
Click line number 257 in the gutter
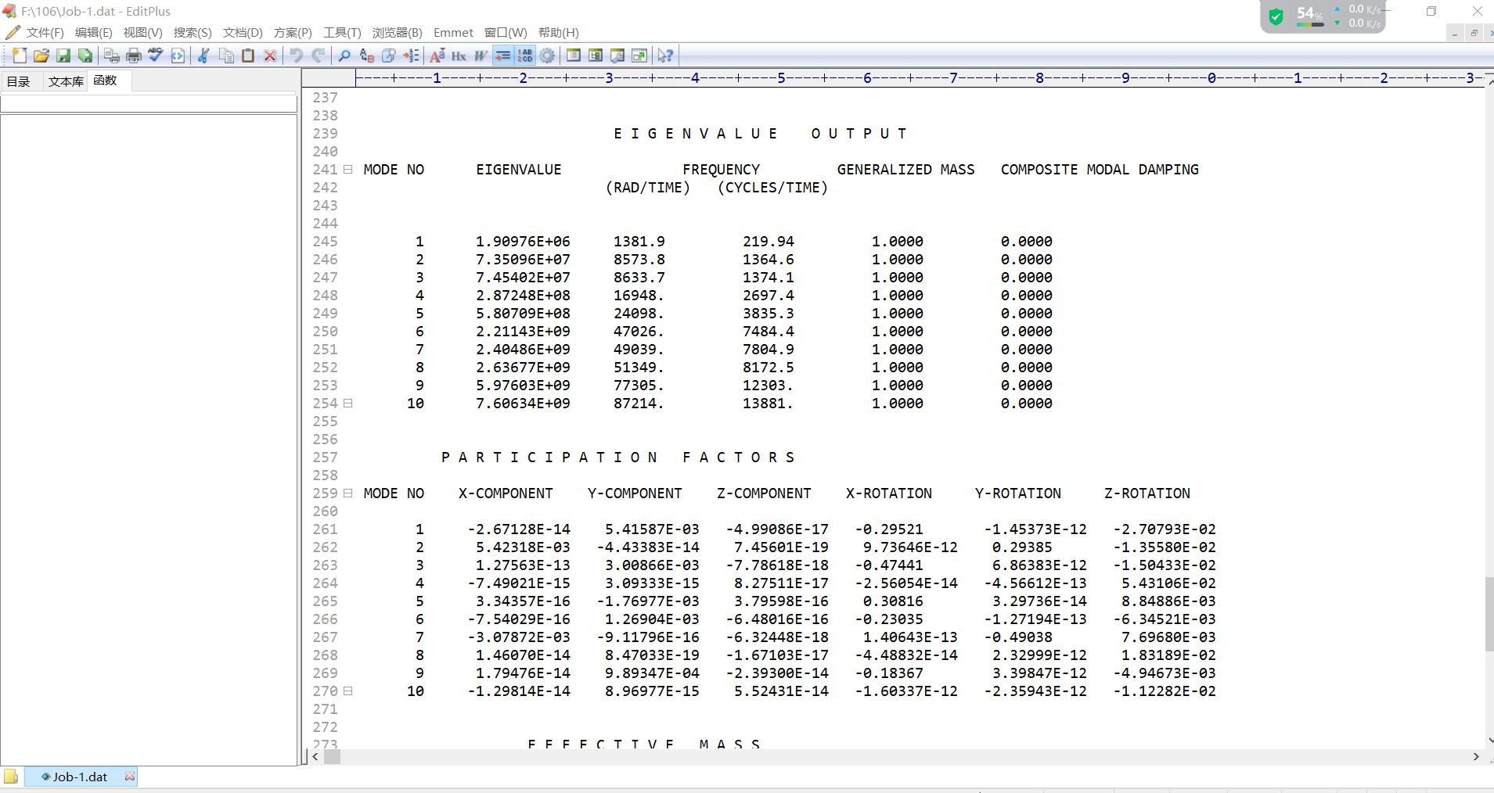coord(325,457)
